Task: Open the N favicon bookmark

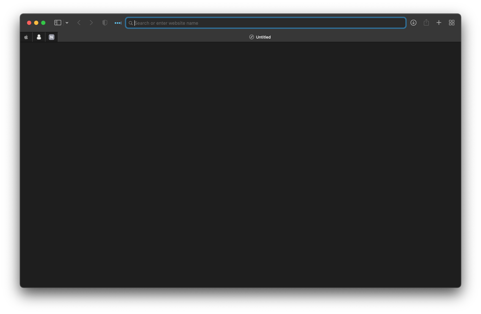Action: [x=51, y=37]
